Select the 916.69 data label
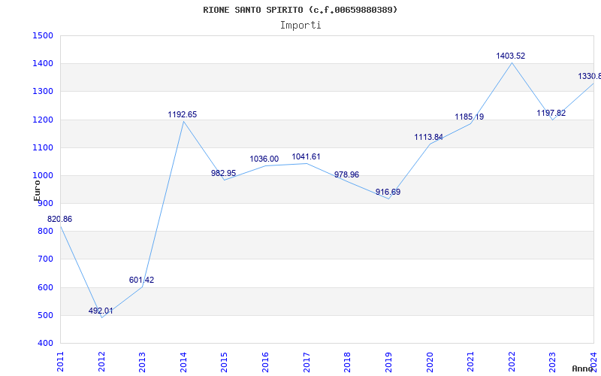Screen dimensions: 601x376 pyautogui.click(x=388, y=192)
